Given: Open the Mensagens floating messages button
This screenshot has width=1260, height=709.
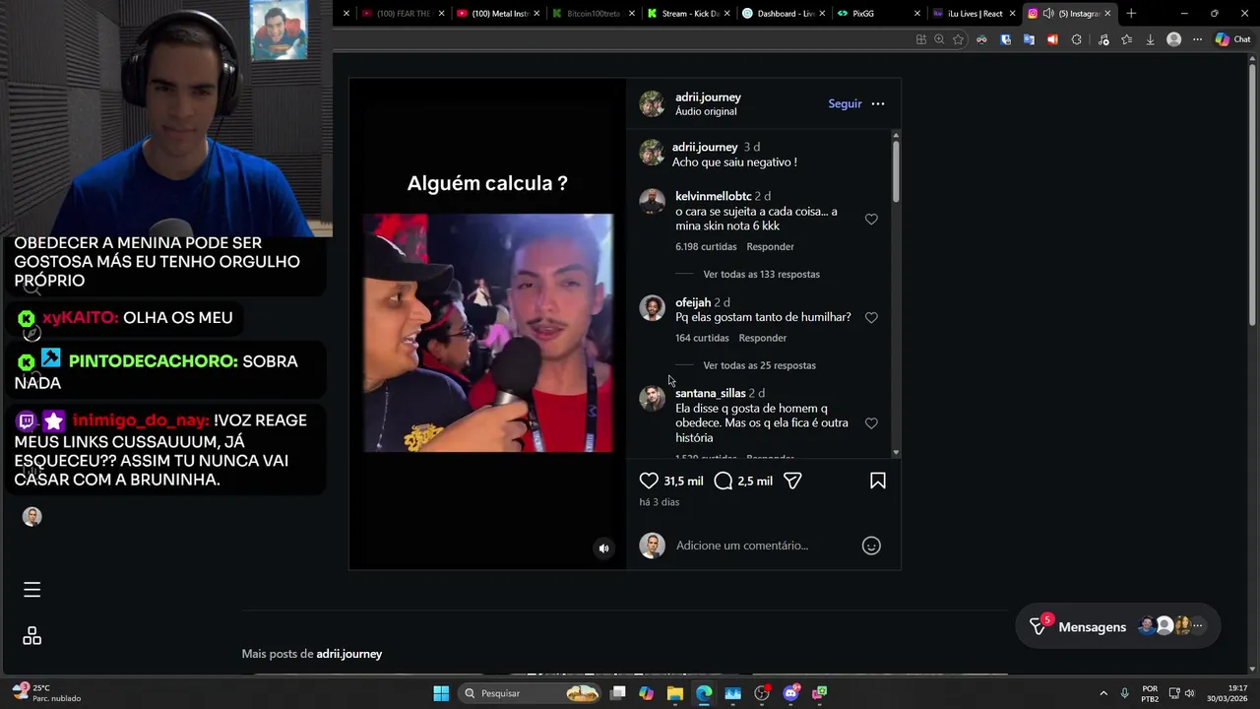Looking at the screenshot, I should [x=1117, y=626].
